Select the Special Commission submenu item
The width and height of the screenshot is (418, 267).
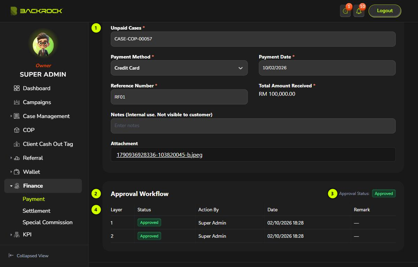(48, 222)
